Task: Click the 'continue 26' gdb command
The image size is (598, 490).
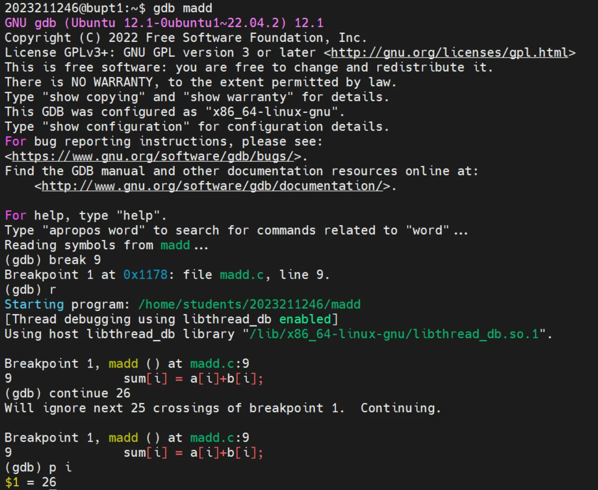Action: tap(90, 393)
